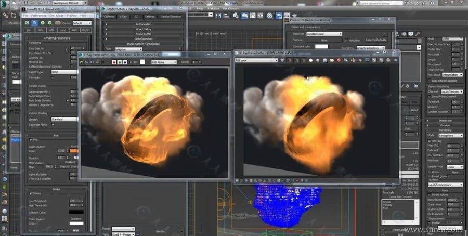Screen dimensions: 468x236
Task: Toggle the Separate Alpha checkbox
Action: 53,124
